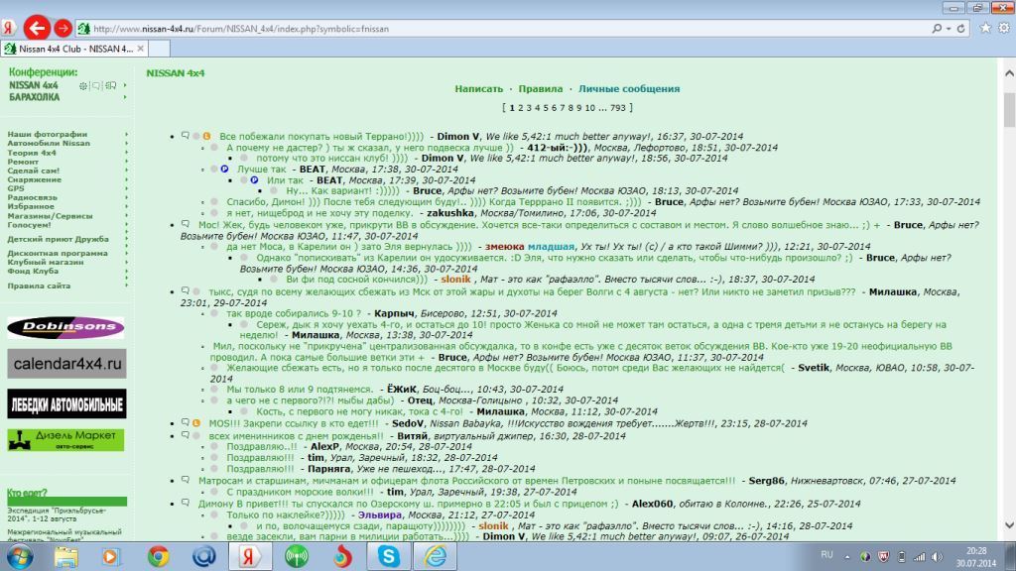Expand the БАРАХОЛКА conference arrow

click(x=125, y=97)
